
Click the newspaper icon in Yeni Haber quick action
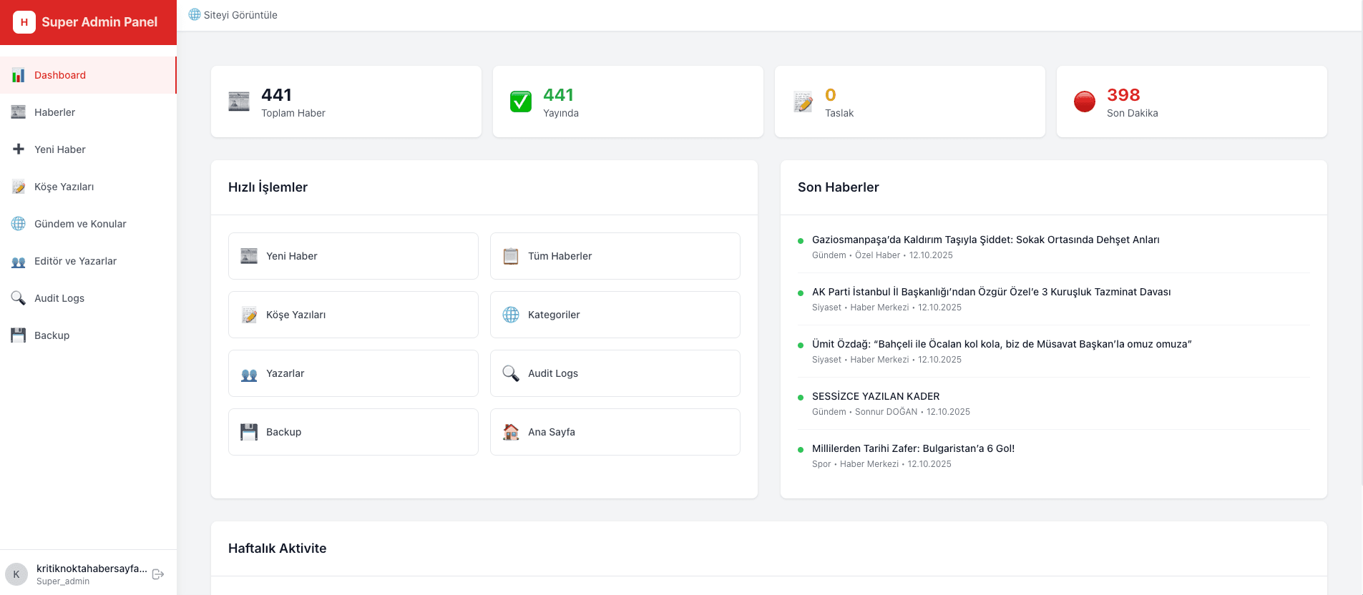(249, 256)
